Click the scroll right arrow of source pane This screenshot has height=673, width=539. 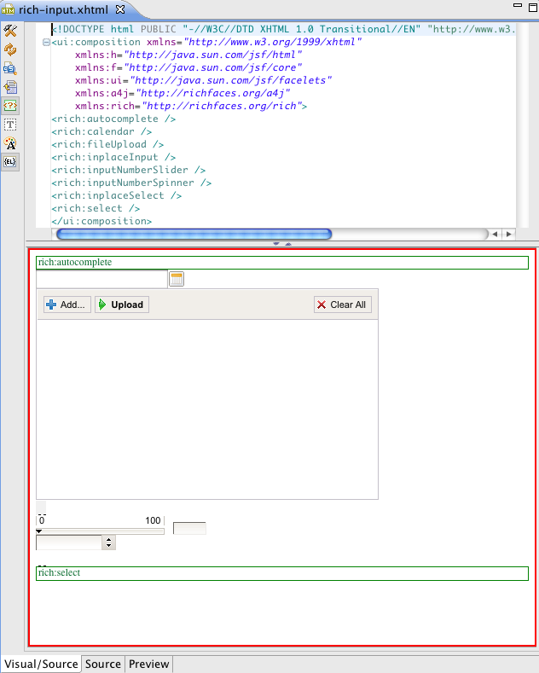click(509, 235)
